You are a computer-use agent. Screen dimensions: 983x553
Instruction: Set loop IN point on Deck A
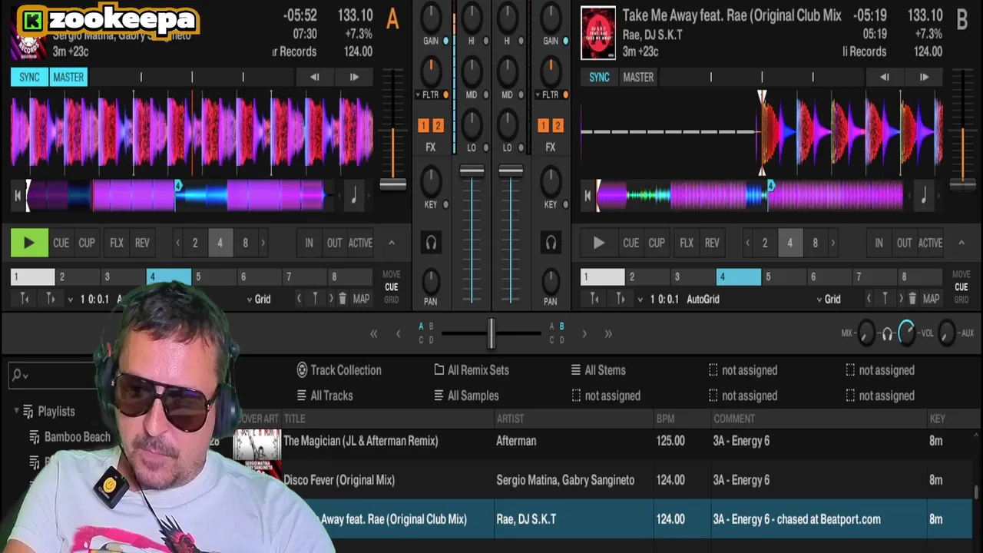[x=309, y=243]
